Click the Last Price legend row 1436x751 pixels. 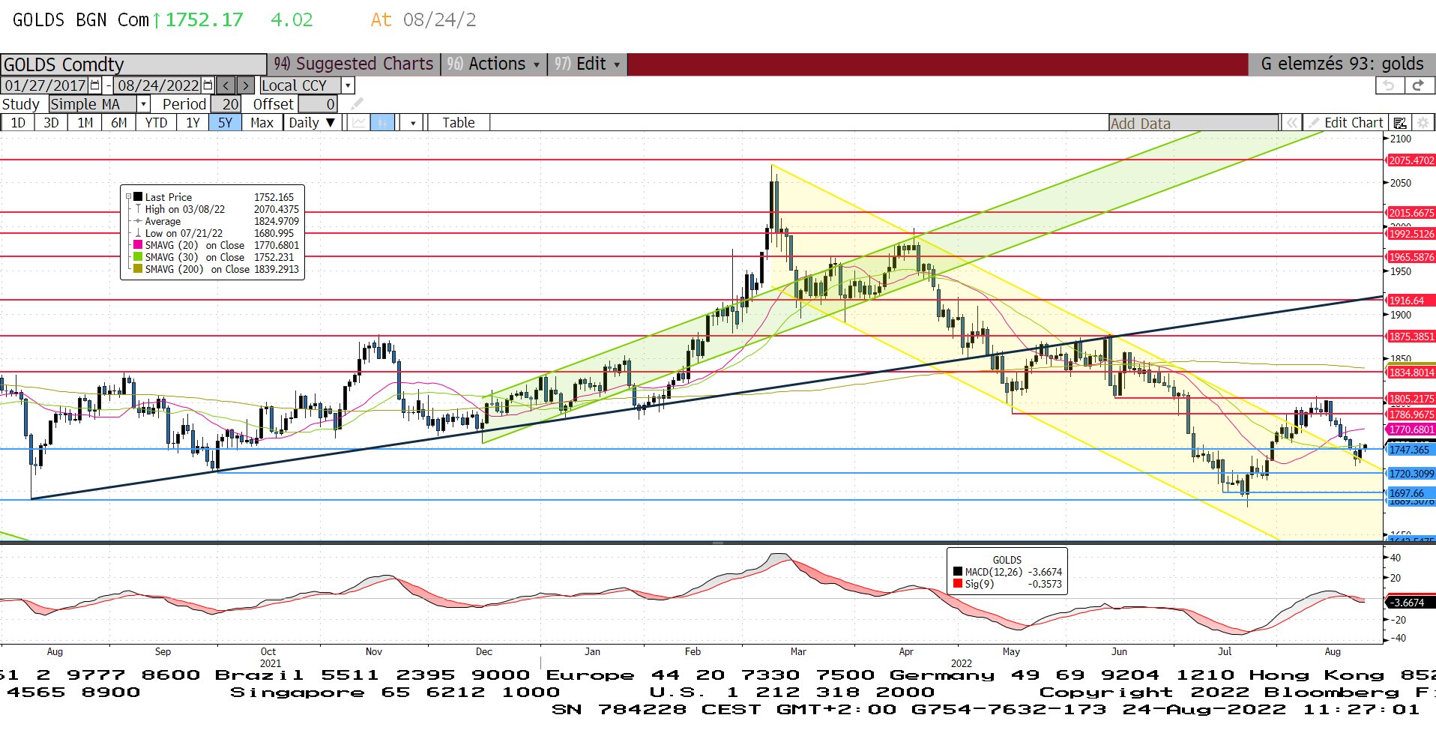pos(217,197)
